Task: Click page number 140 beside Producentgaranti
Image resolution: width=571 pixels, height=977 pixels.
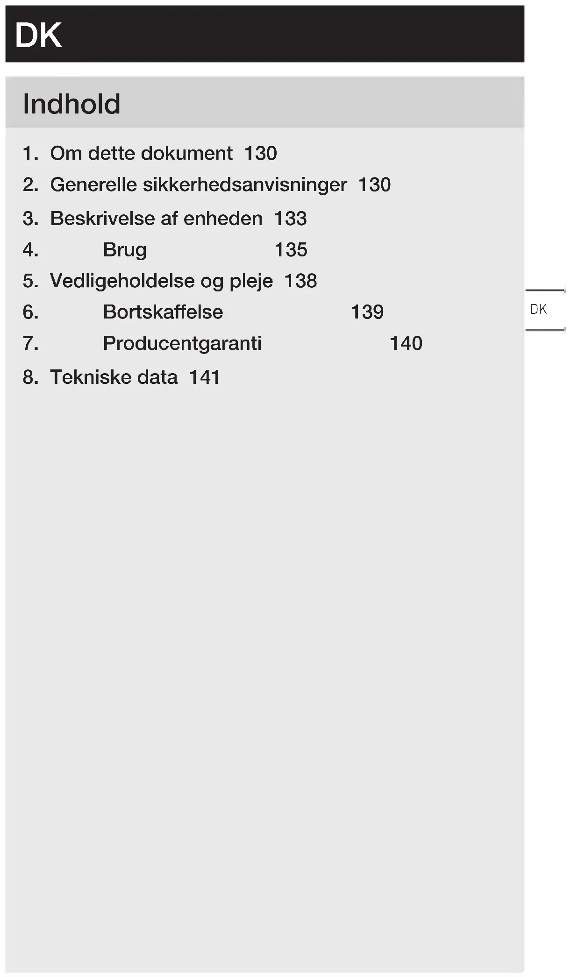Action: (x=406, y=343)
